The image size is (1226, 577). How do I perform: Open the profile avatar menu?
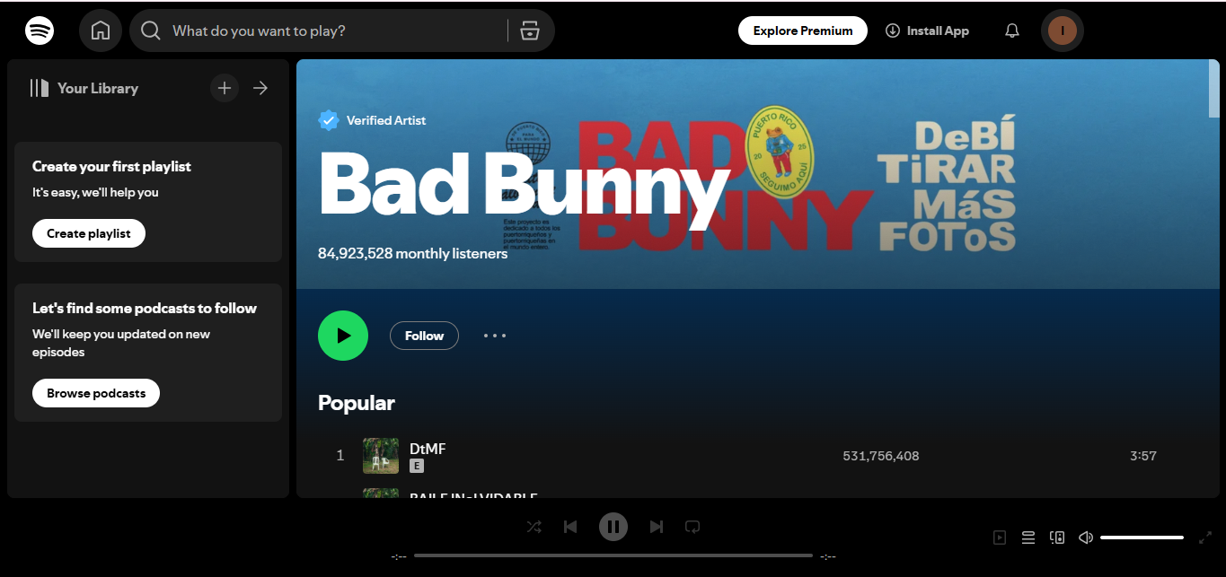point(1062,30)
